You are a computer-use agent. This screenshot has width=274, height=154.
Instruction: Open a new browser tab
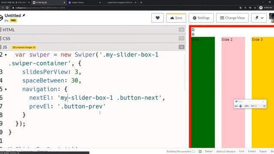click(x=141, y=3)
